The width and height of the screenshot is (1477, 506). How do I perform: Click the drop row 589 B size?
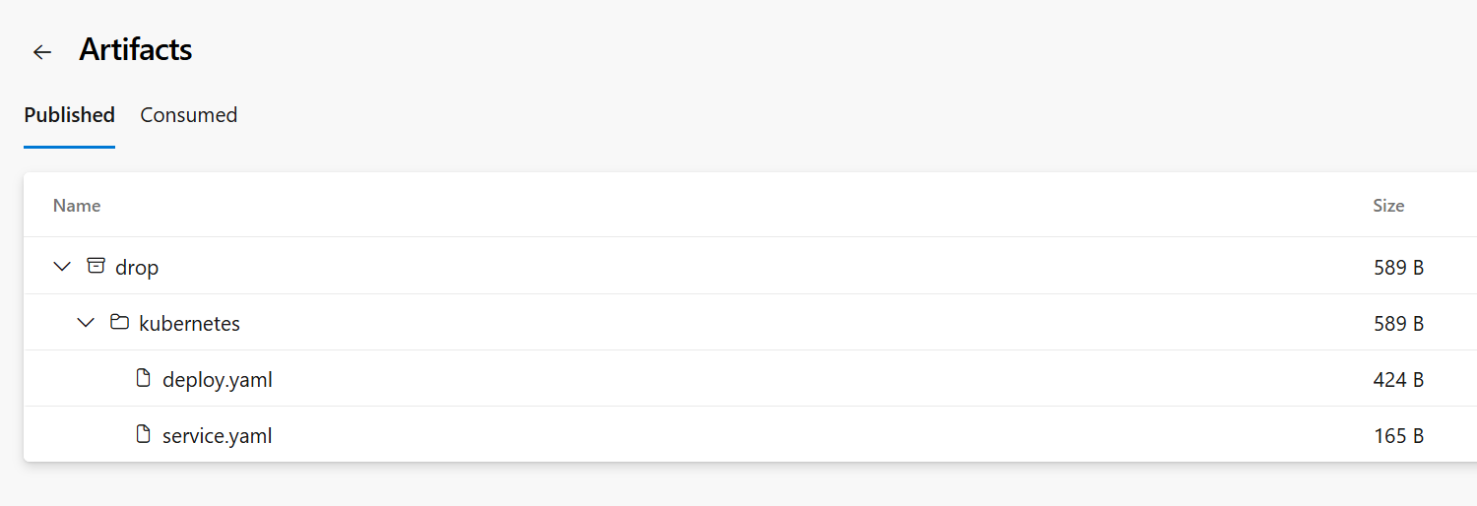(x=1398, y=267)
